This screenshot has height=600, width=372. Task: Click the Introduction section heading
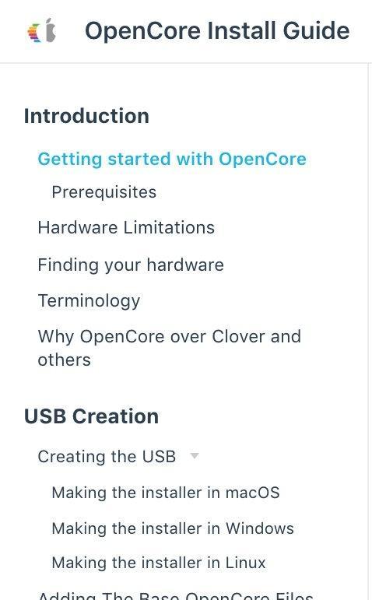(86, 116)
